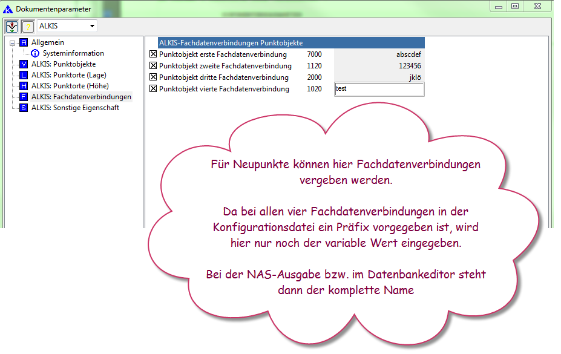Click the blue 'A' Allgemein icon

point(24,42)
